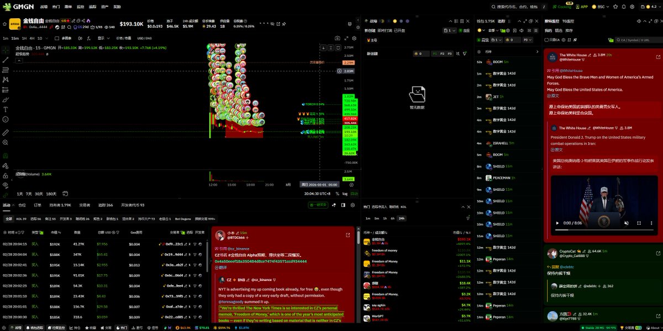Image resolution: width=663 pixels, height=331 pixels.
Task: Open the 显示 display dropdown
Action: point(103,38)
